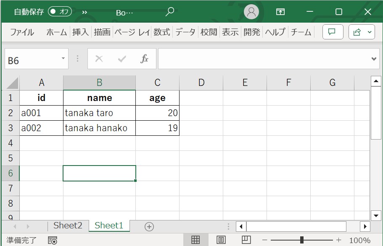
Task: Select column B header
Action: click(x=99, y=83)
